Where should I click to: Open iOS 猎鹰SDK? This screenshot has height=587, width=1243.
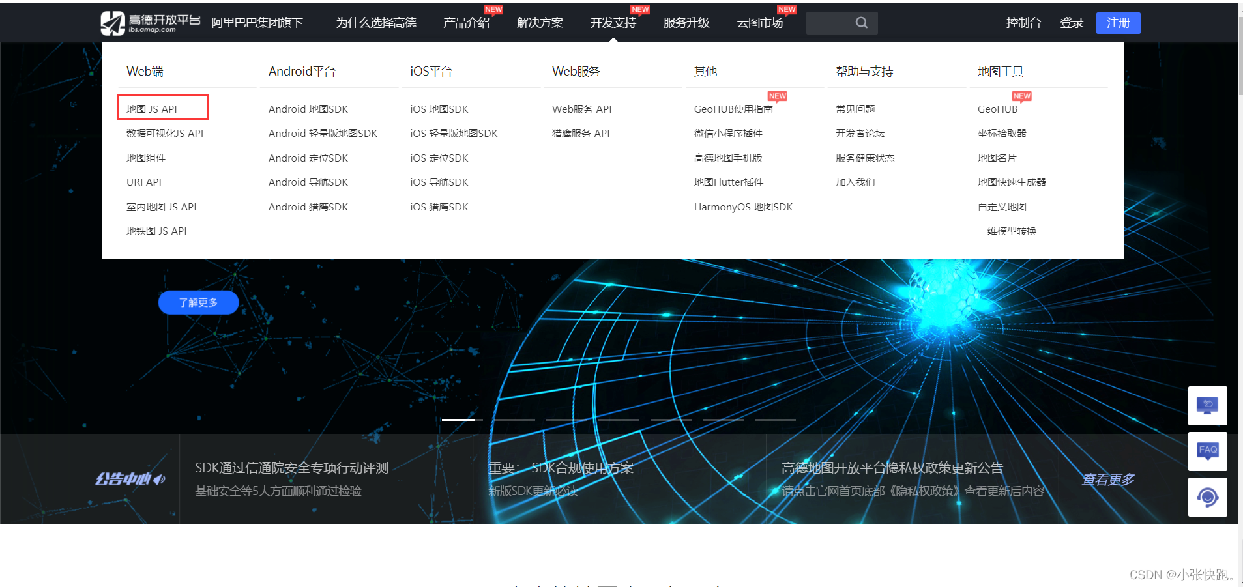tap(439, 207)
